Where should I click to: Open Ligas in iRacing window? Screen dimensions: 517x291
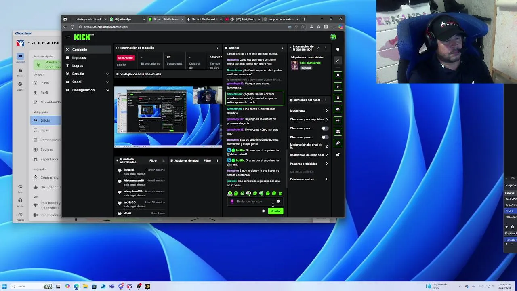point(44,130)
